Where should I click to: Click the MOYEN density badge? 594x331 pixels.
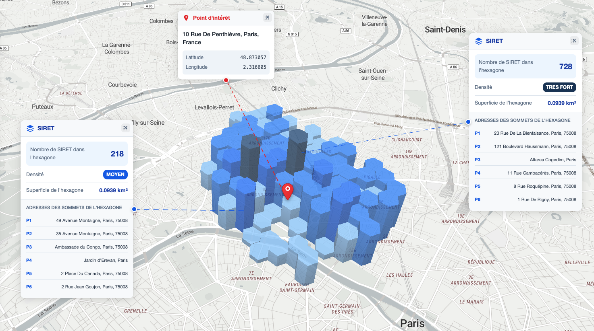click(115, 174)
